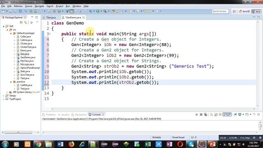Screen dimensions: 263x148
Task: Click the Run button in the toolbar
Action: (98, 11)
